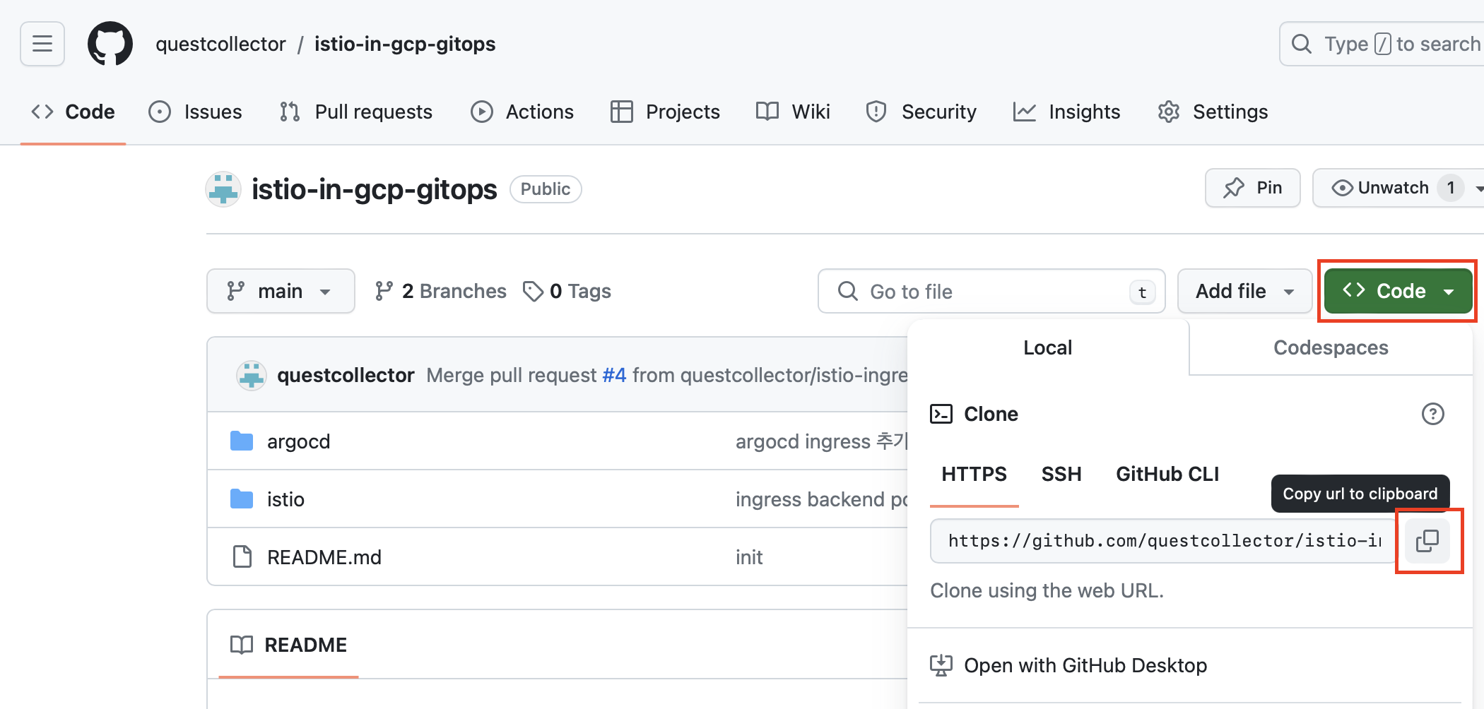
Task: Pin the istio-in-gcp-gitops repository
Action: click(x=1252, y=188)
